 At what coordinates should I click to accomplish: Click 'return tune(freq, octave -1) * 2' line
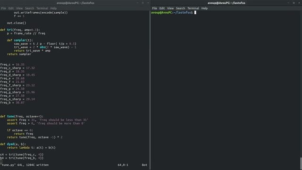point(34,137)
